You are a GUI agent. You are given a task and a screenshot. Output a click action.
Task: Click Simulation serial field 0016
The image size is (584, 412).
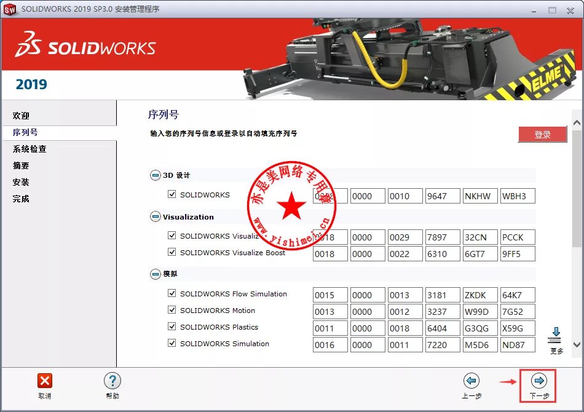(x=330, y=344)
